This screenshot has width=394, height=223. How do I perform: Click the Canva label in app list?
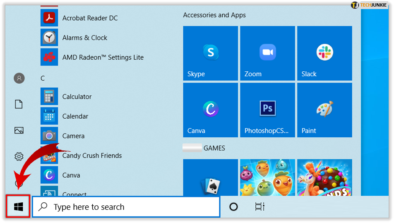71,175
